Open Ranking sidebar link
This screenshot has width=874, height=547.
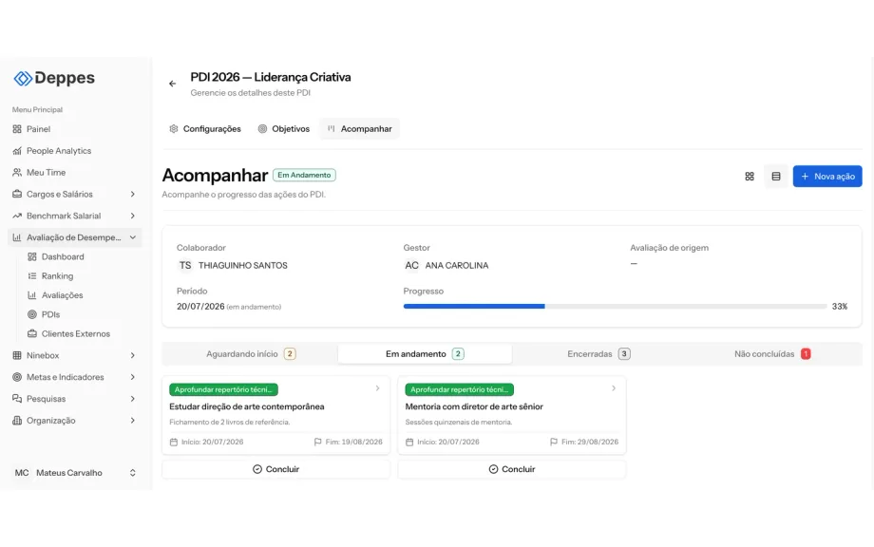57,276
